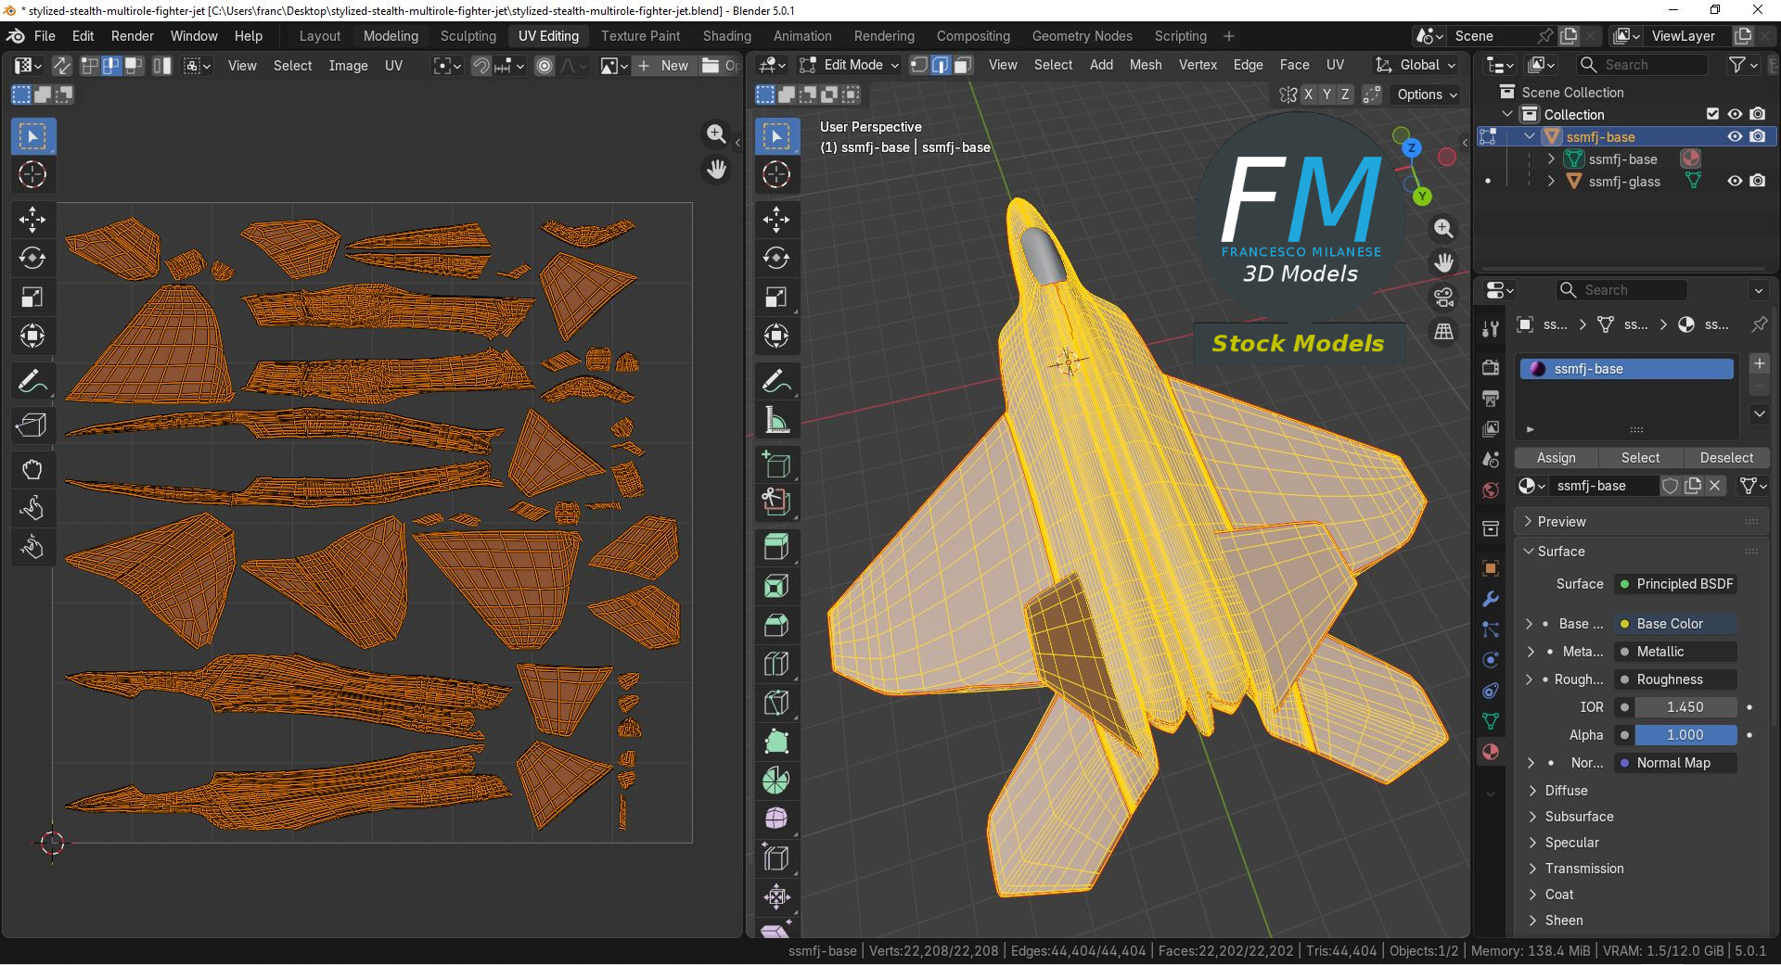Screen dimensions: 1781x965
Task: Click the Assign material button
Action: 1556,458
